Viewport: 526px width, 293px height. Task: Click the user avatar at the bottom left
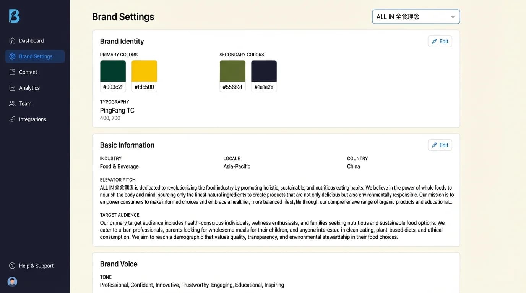12,281
